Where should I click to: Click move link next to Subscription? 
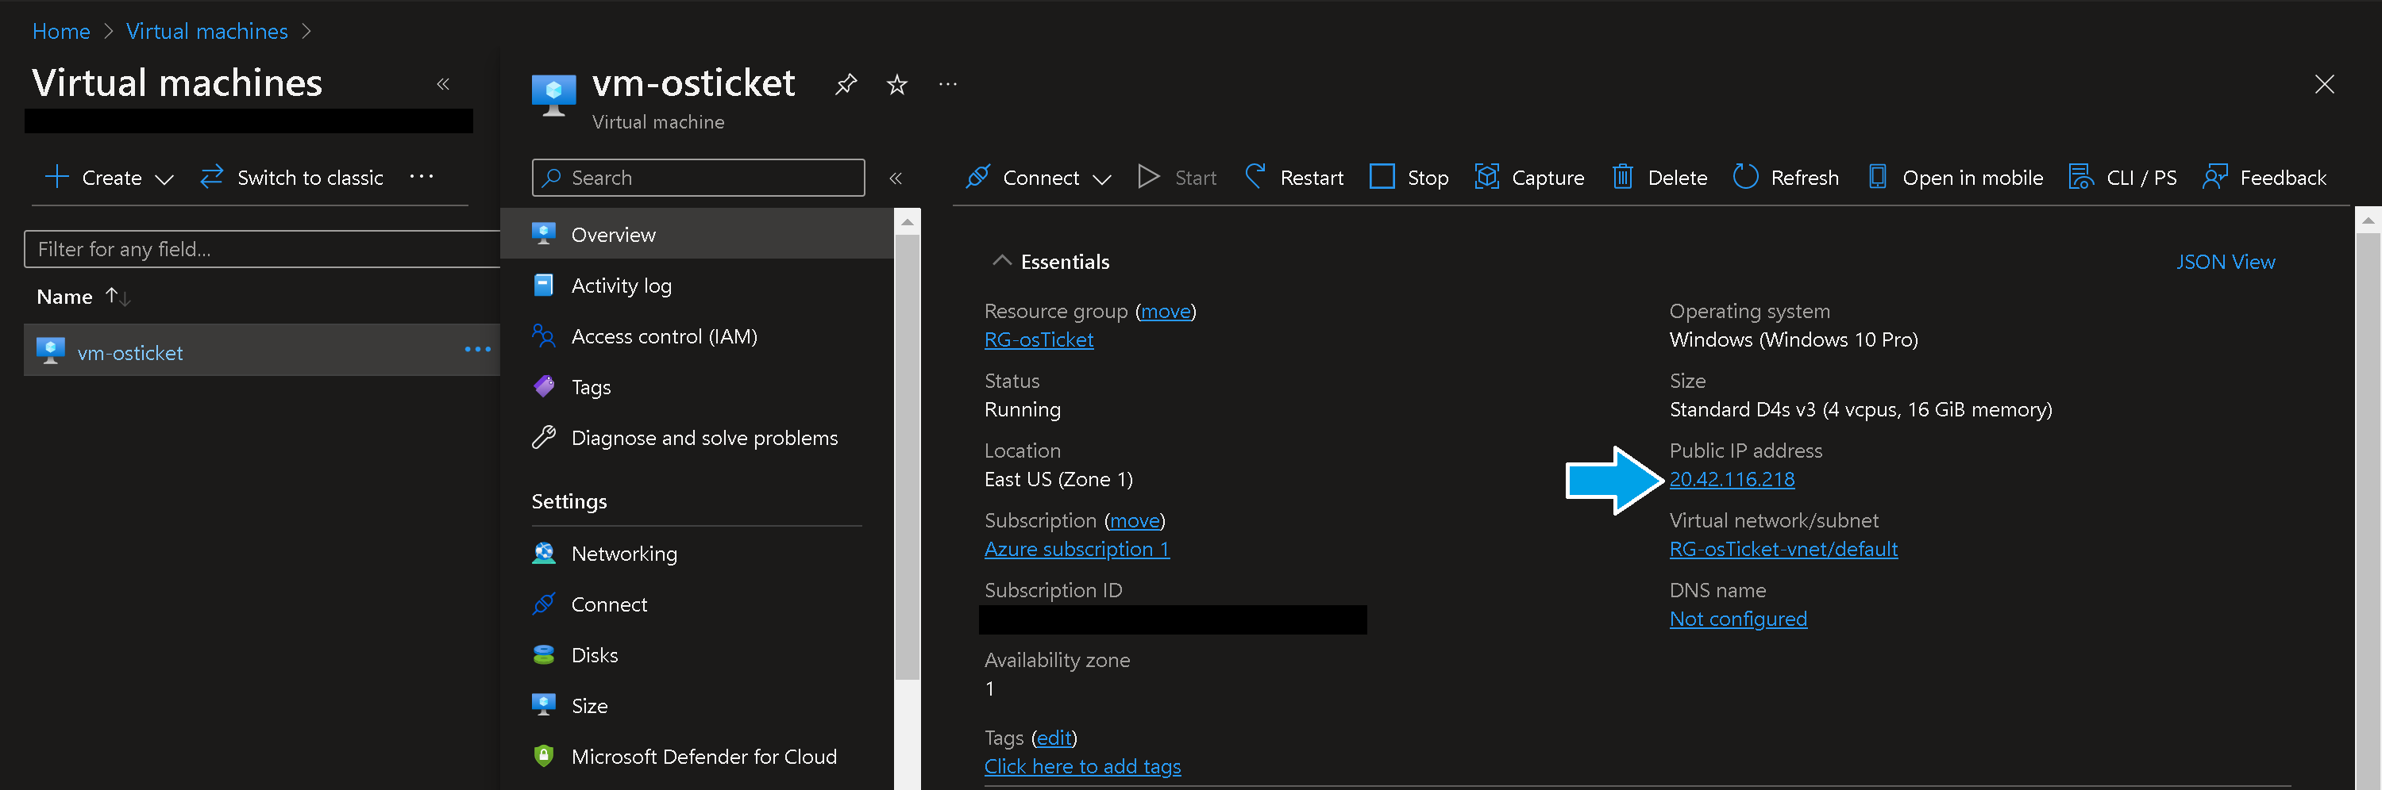tap(1135, 521)
